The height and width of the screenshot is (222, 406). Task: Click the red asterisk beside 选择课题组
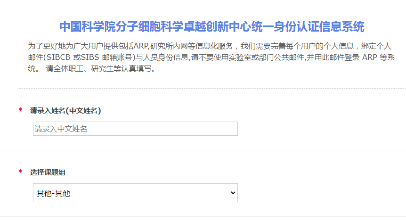coord(20,172)
